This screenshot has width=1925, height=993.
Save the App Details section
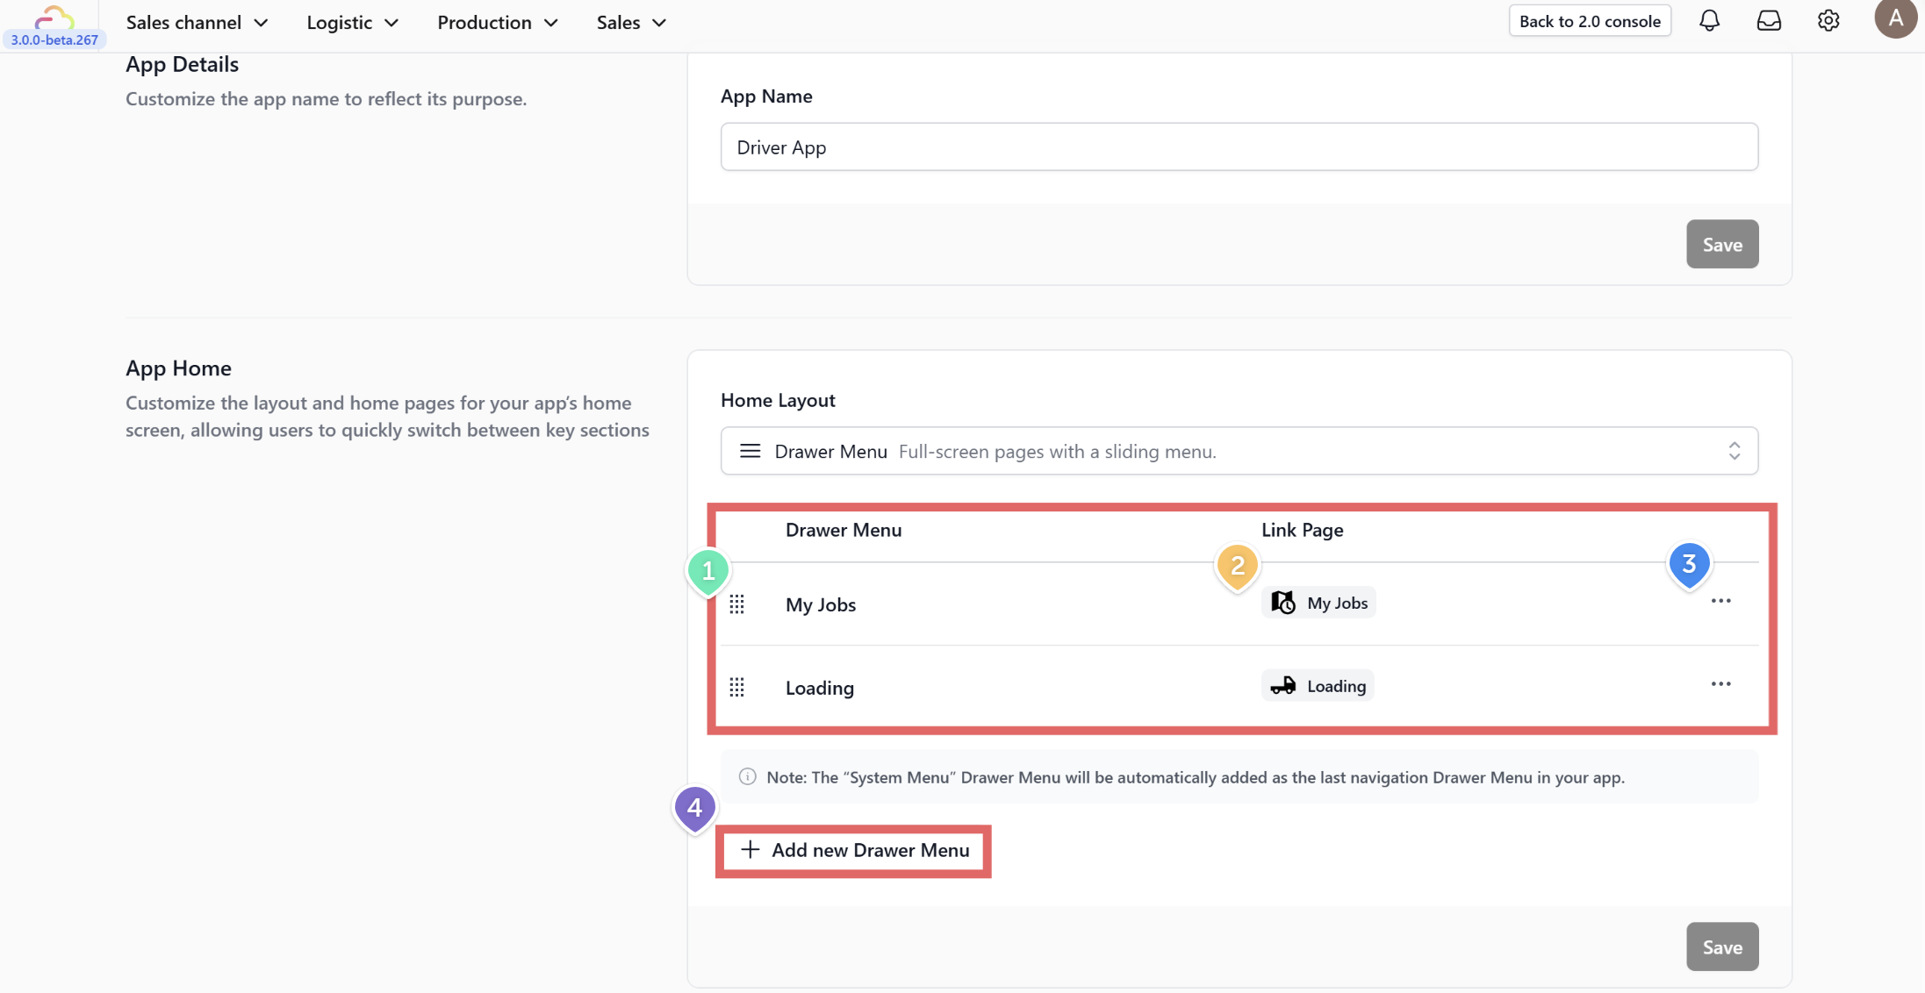(1721, 245)
